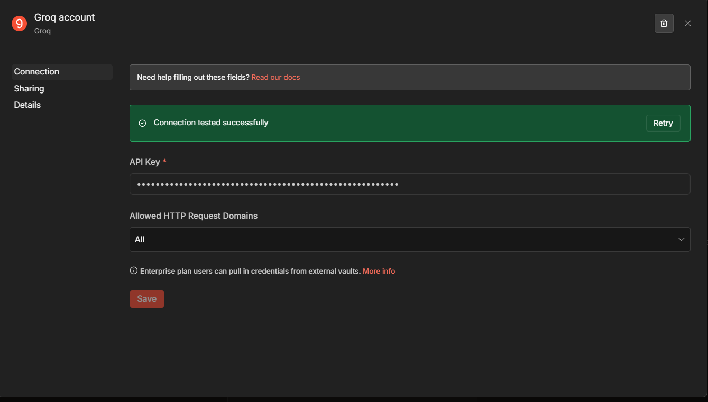Switch to the Sharing tab
This screenshot has width=708, height=402.
pos(29,88)
